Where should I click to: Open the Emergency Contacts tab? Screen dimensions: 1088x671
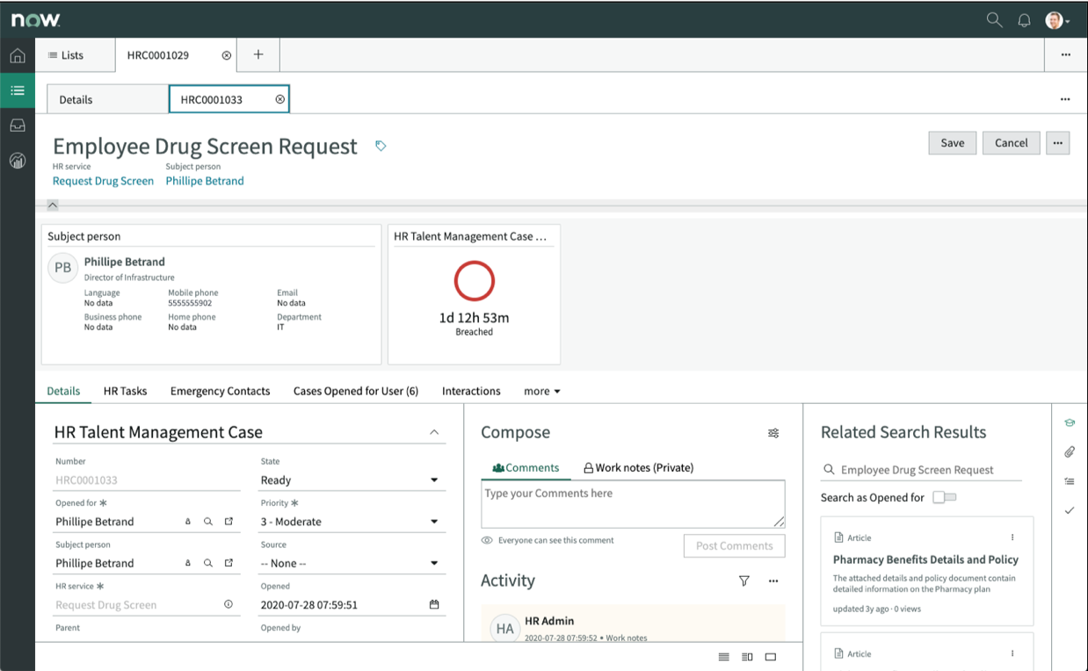tap(220, 391)
